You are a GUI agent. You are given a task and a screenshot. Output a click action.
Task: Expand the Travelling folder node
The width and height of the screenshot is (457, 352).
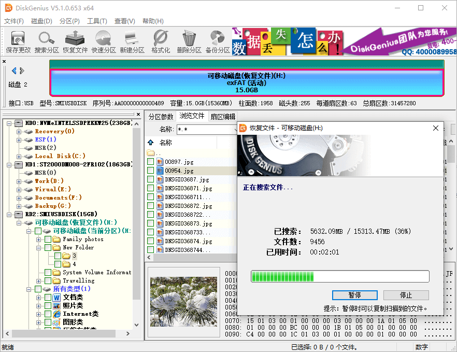(x=38, y=281)
